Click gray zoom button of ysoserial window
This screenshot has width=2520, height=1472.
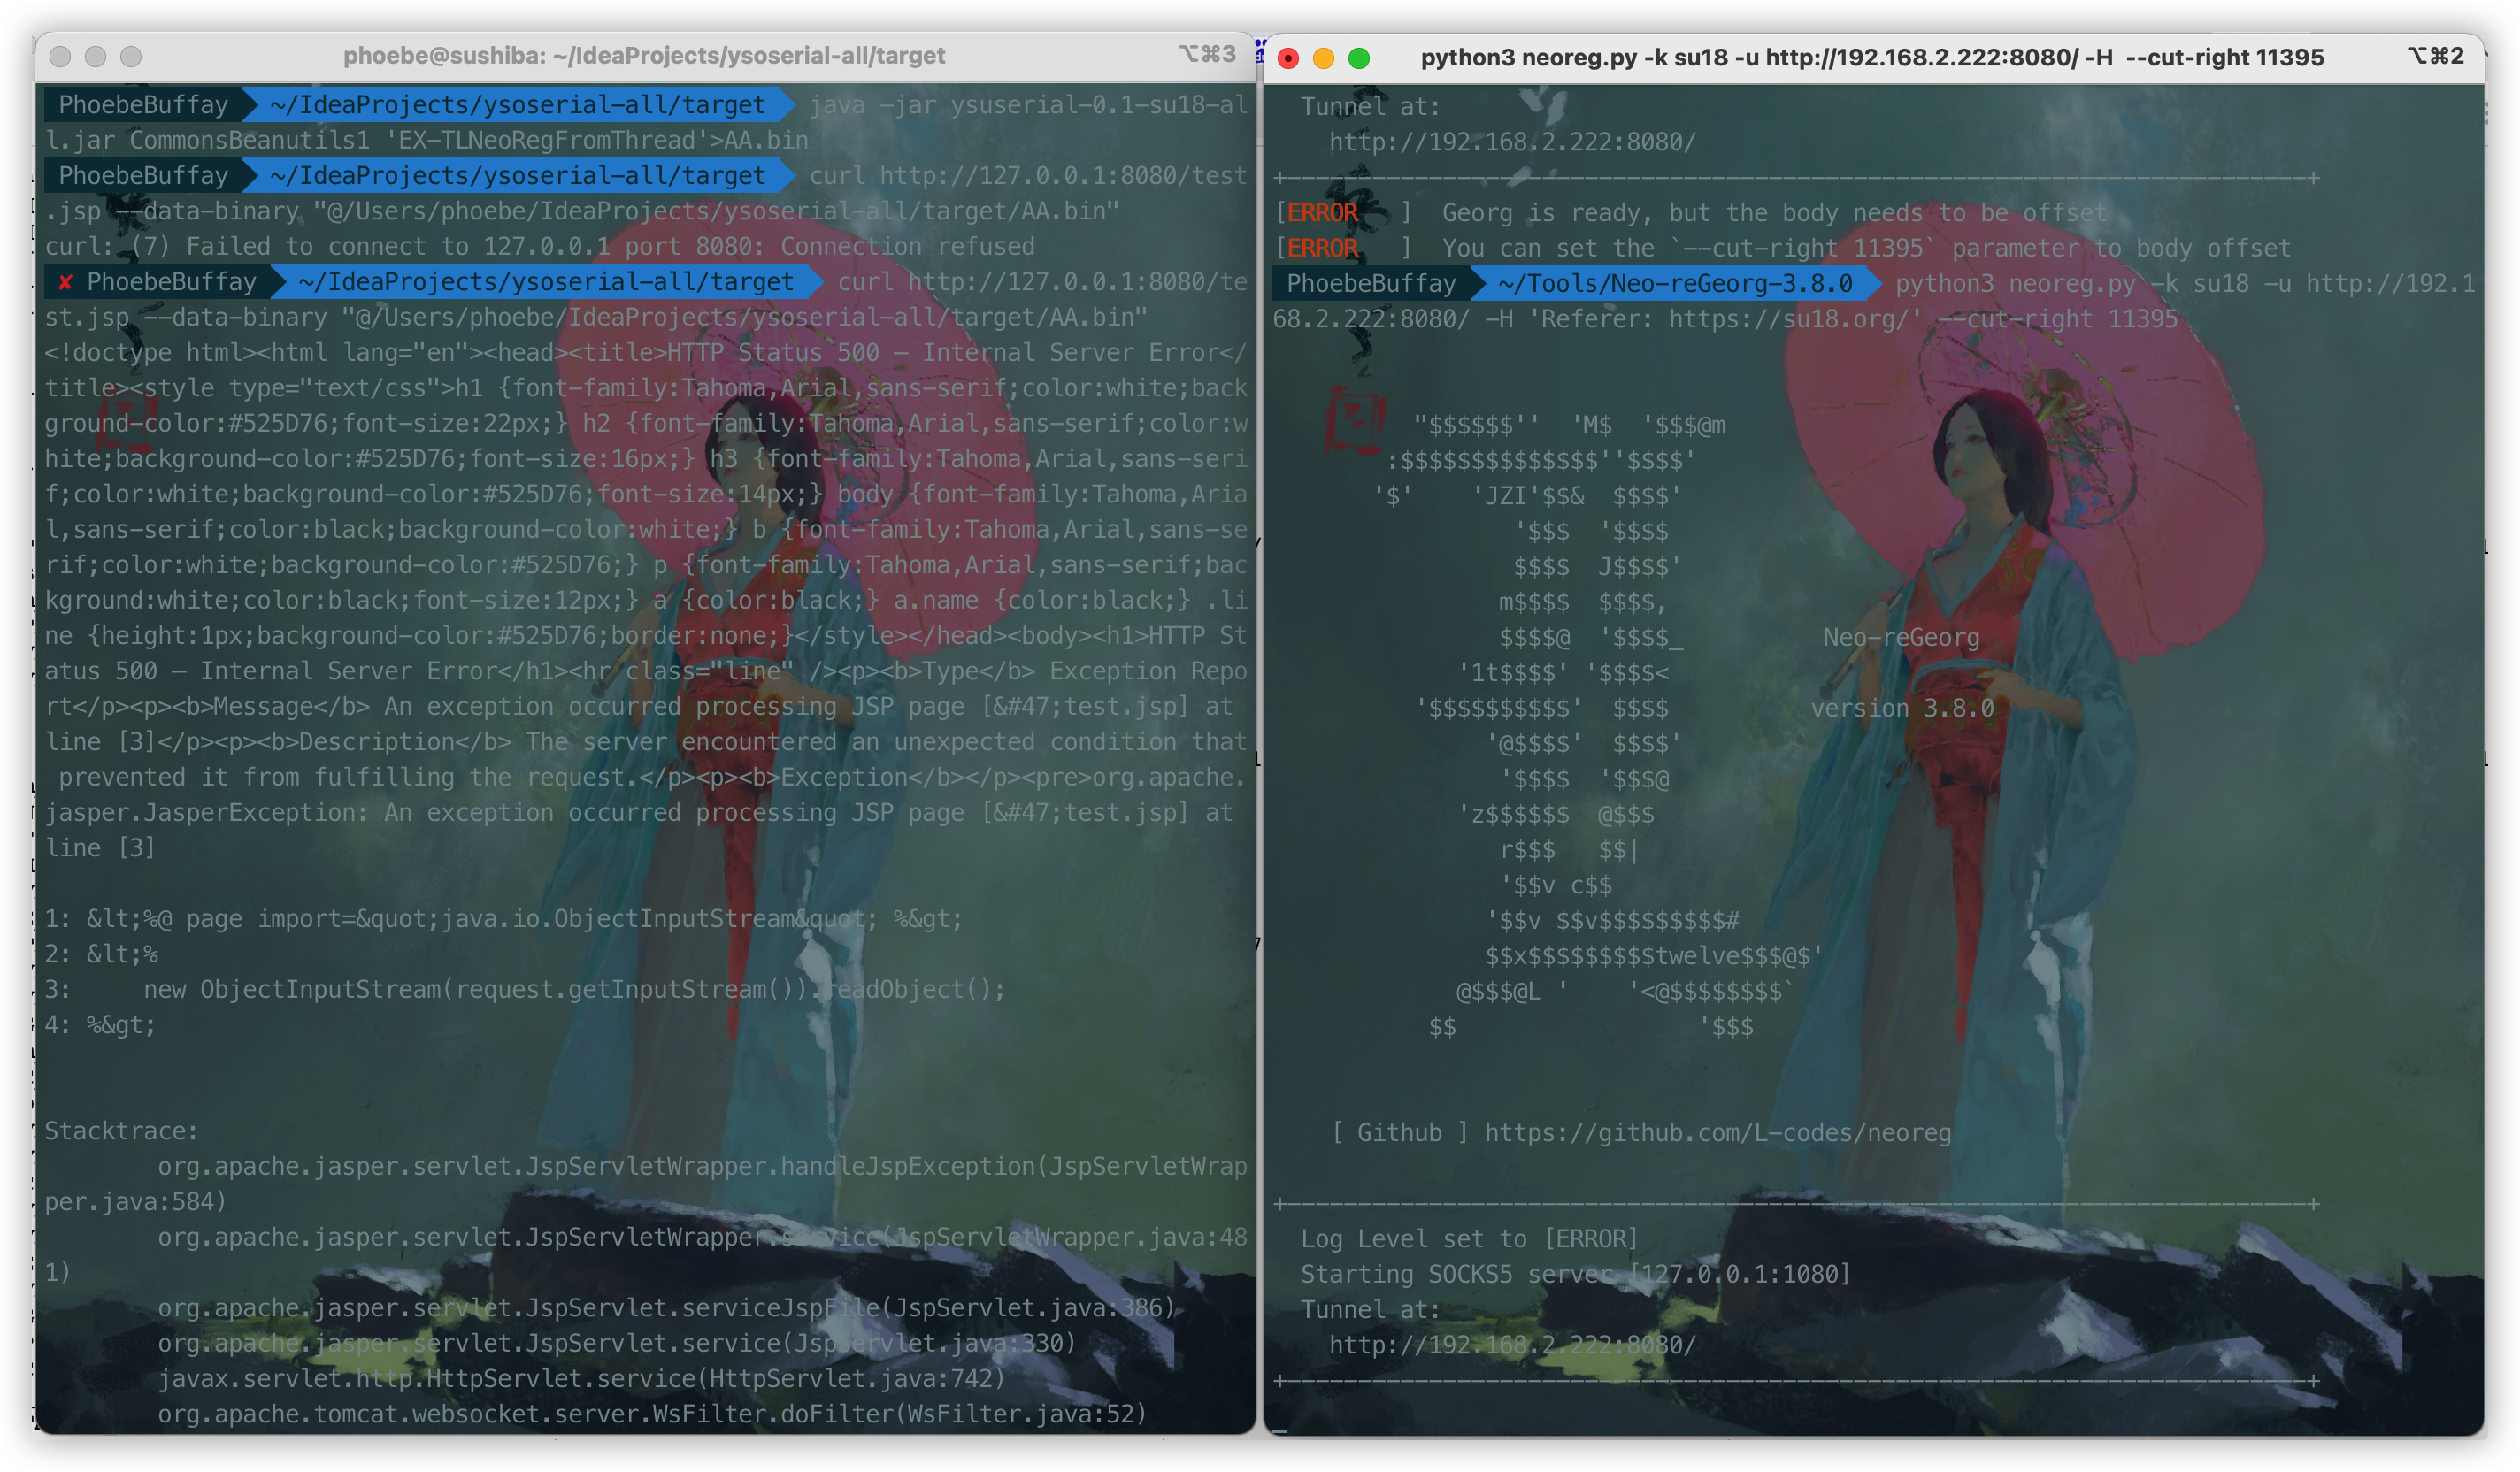point(131,57)
